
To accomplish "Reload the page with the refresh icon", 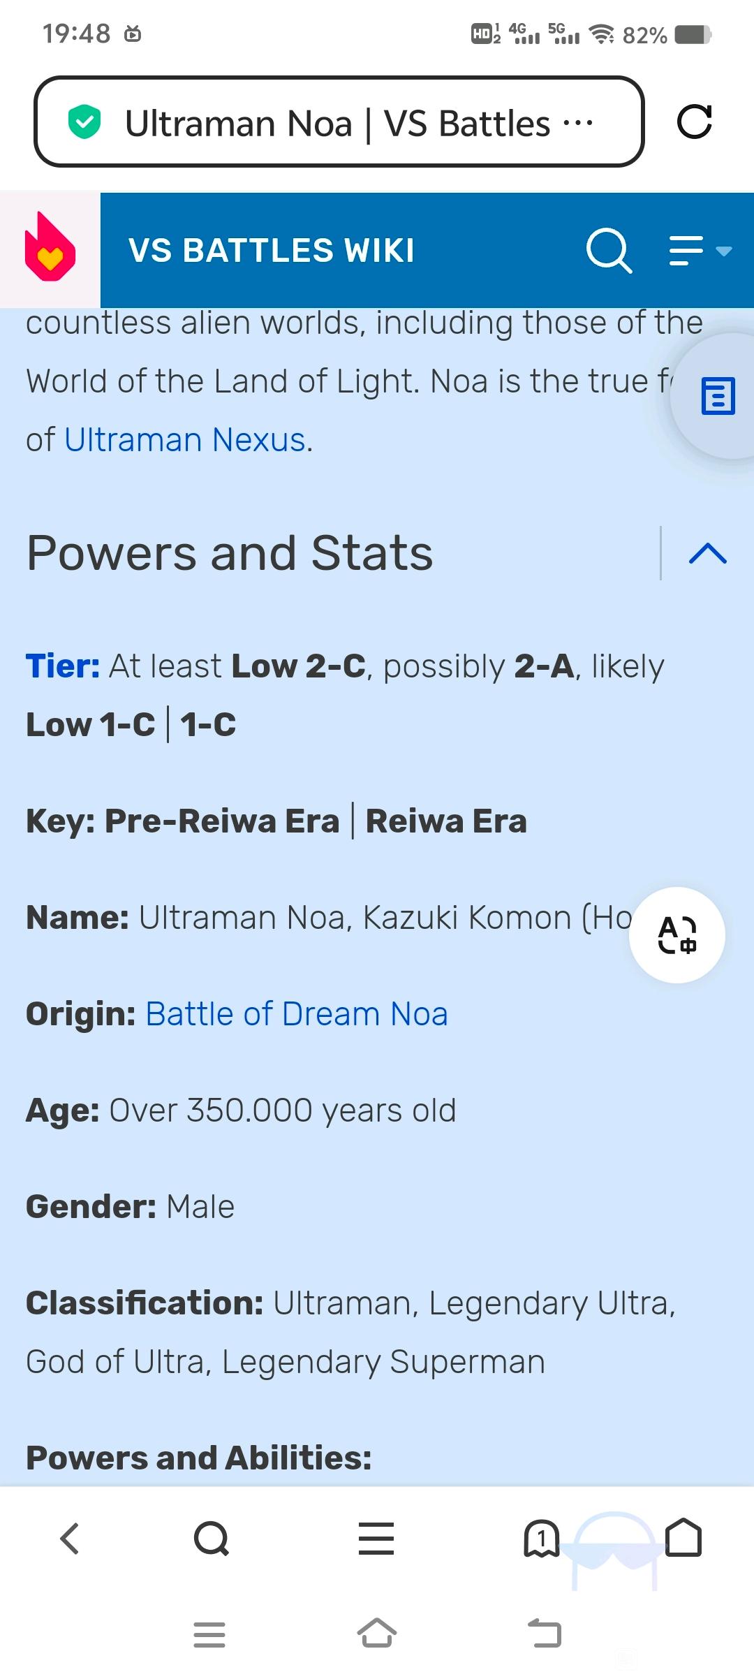I will [694, 122].
